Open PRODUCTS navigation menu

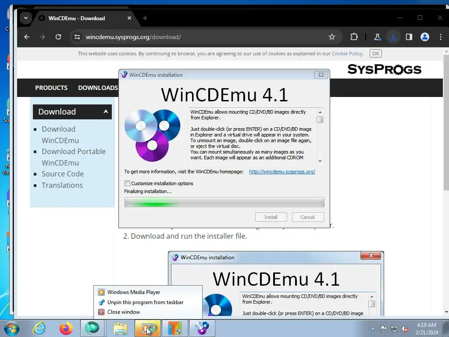pos(51,88)
